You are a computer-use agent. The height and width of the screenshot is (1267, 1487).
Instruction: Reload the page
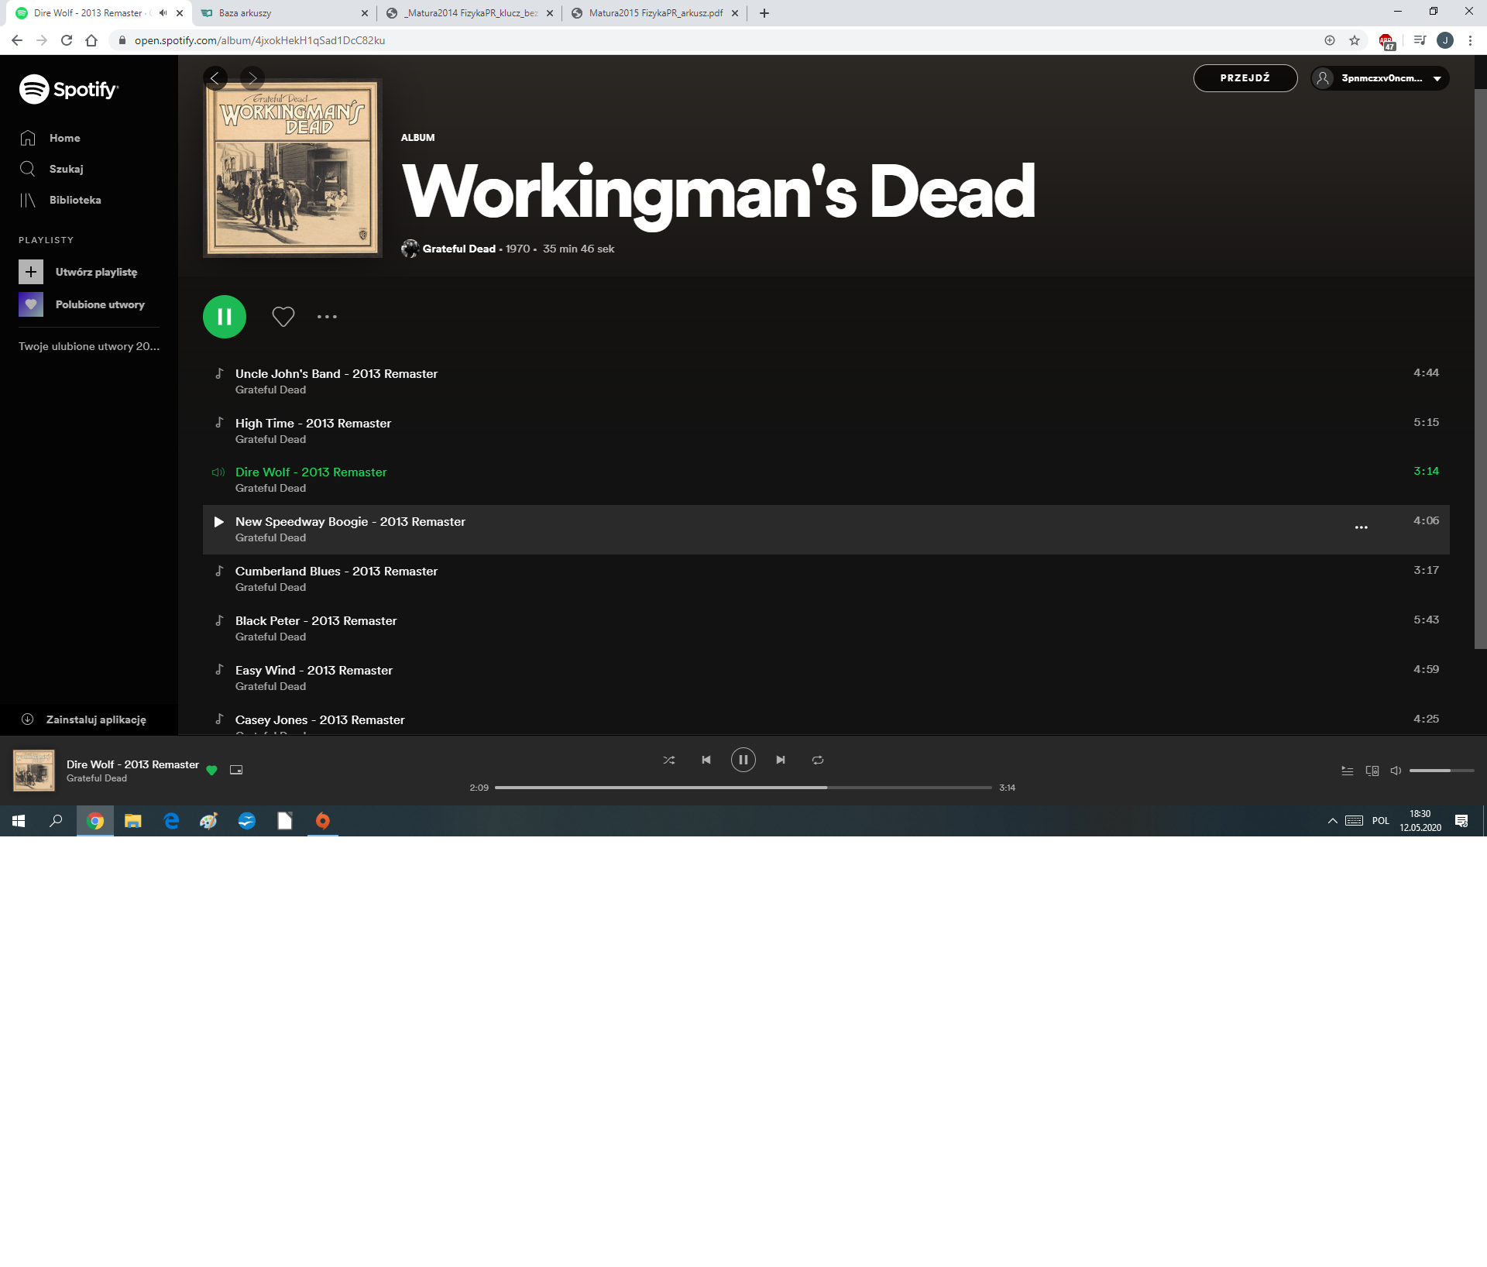[x=67, y=40]
